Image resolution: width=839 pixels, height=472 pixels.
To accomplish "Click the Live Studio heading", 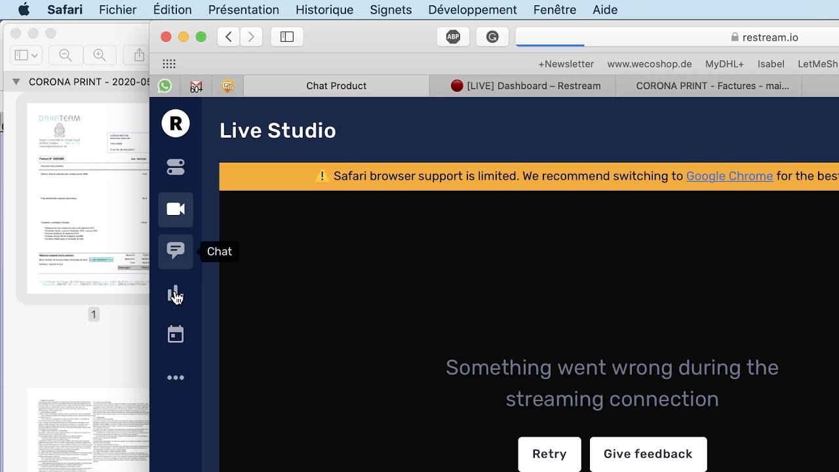I will point(278,130).
